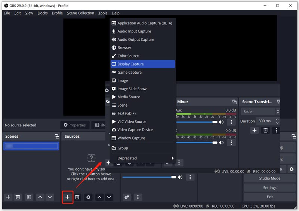Undock the Scenes panel icon
Viewport: 299px width, 211px height.
click(x=57, y=136)
